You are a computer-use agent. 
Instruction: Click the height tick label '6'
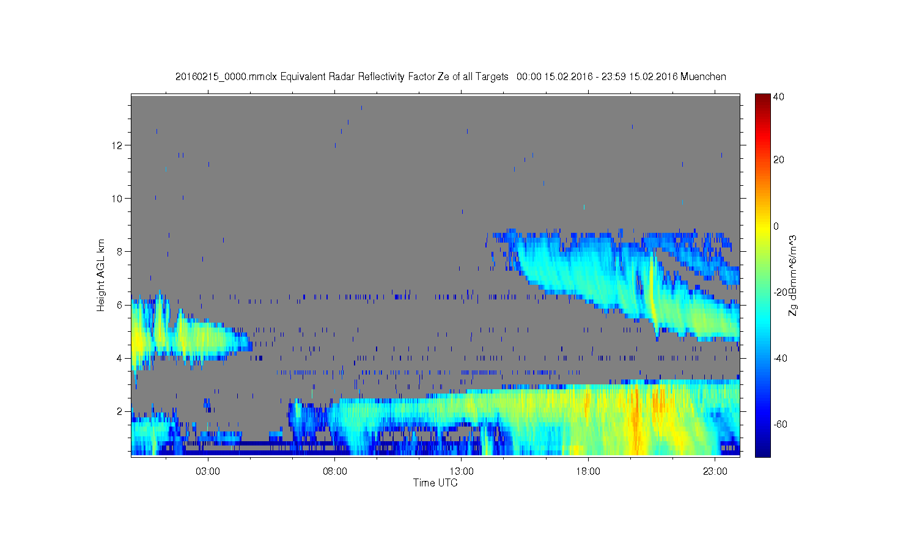click(120, 305)
